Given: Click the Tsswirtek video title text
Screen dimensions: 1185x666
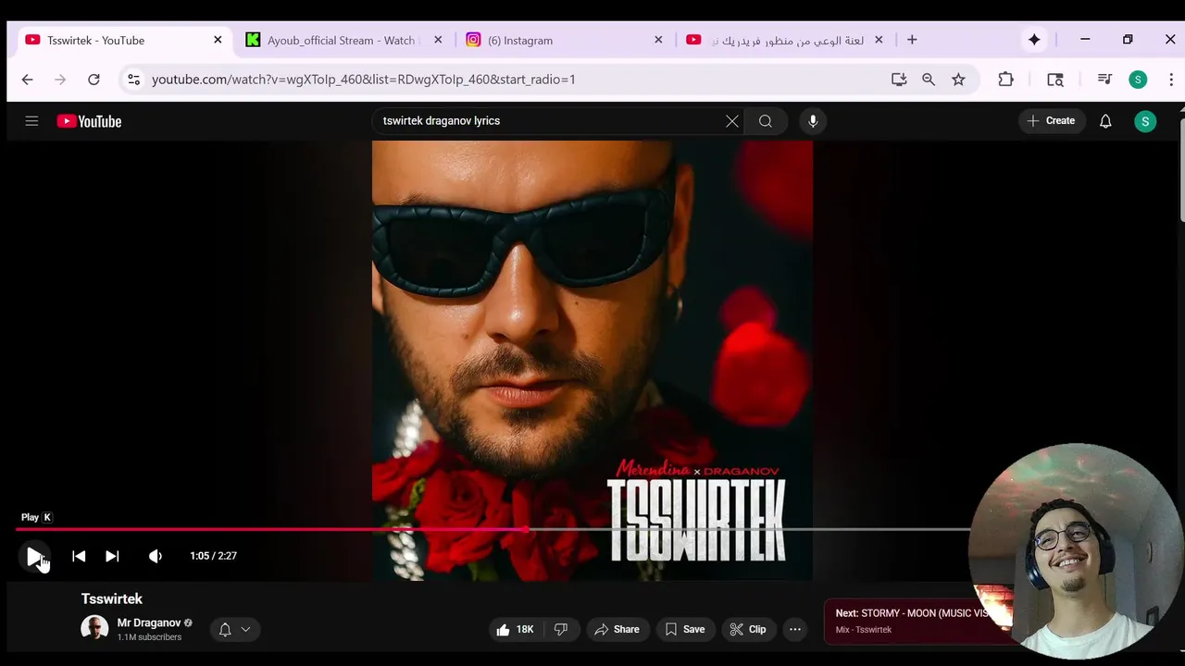Looking at the screenshot, I should point(111,599).
